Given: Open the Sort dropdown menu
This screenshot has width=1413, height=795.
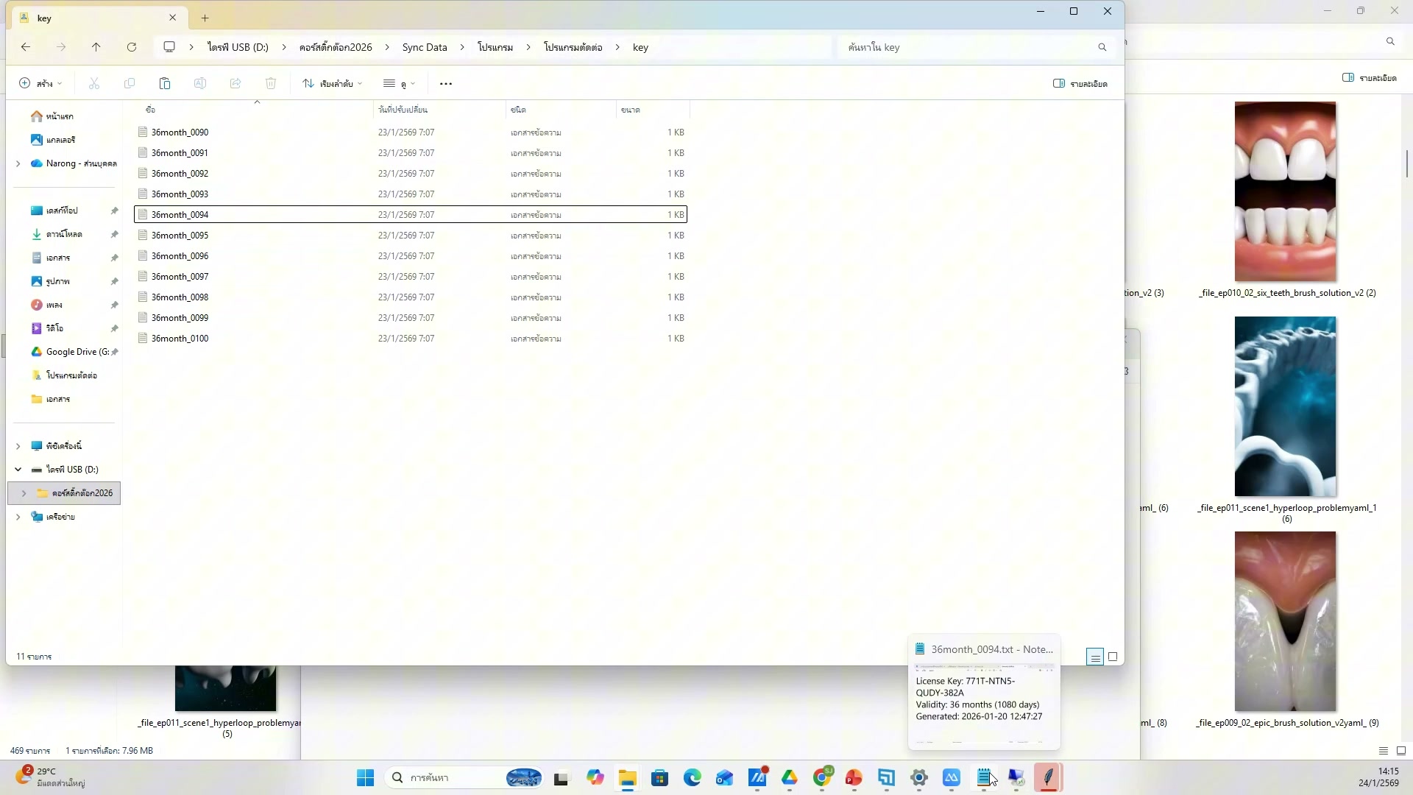Looking at the screenshot, I should pyautogui.click(x=333, y=84).
